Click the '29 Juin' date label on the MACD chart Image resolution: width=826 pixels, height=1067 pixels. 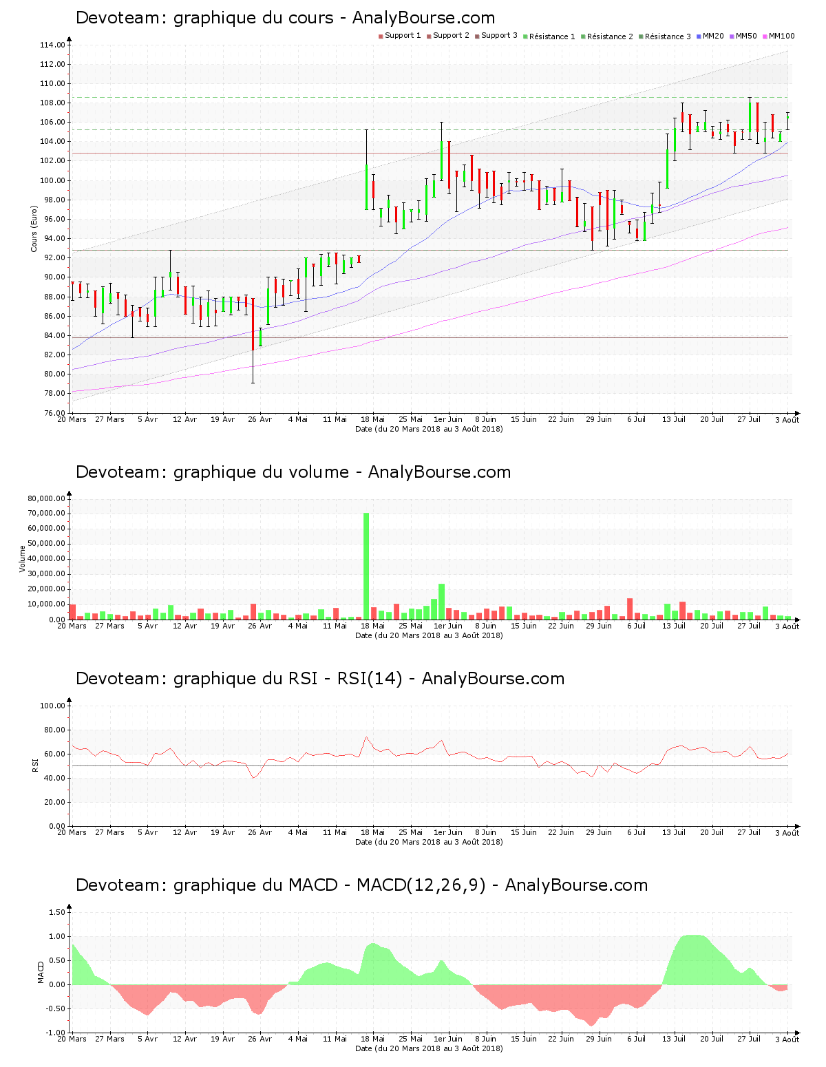599,1039
